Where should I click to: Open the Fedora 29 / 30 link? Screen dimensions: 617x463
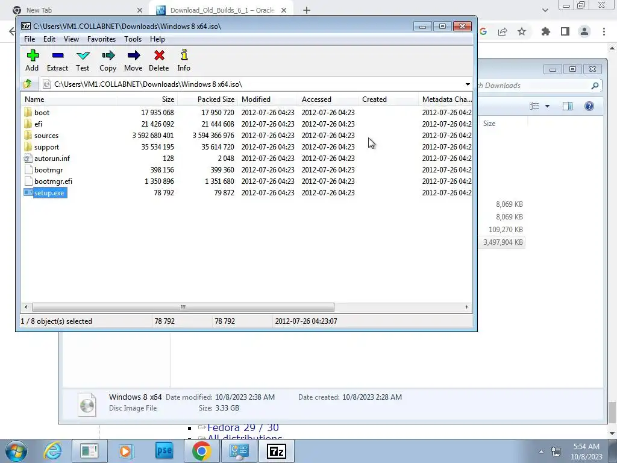point(243,427)
